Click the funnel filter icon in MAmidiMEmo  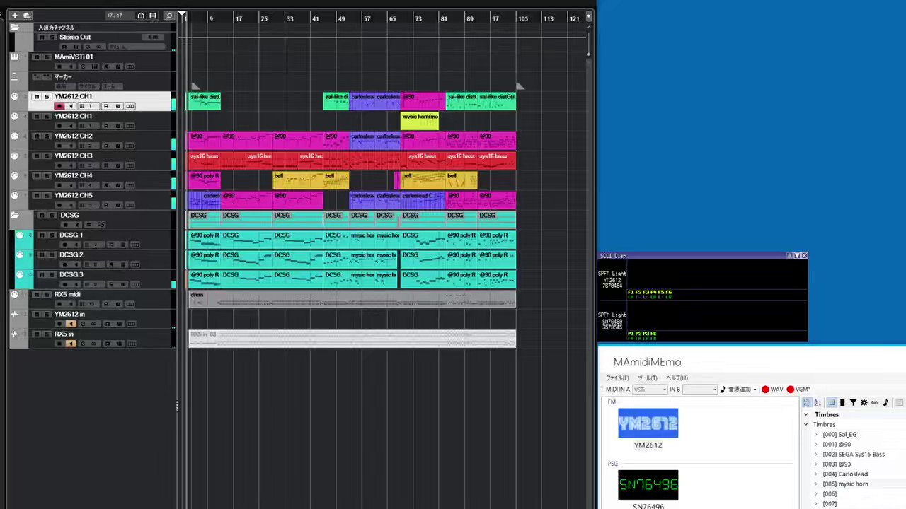[853, 402]
